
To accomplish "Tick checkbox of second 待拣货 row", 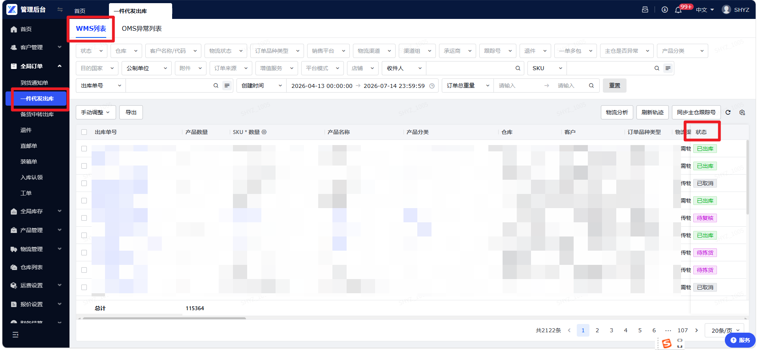I will point(84,270).
